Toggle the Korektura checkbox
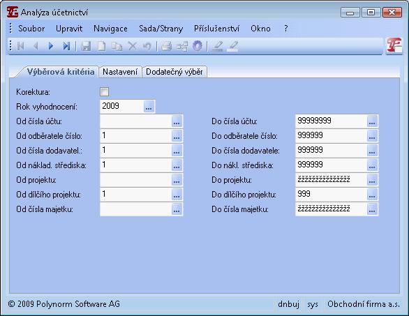This screenshot has height=316, width=409. [104, 91]
